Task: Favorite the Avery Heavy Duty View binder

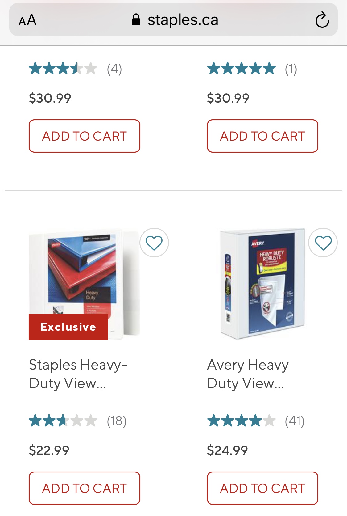Action: point(323,243)
